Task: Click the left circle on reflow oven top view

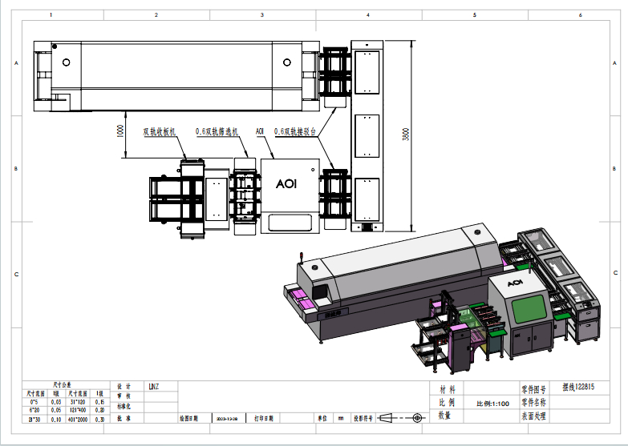Action: 66,62
